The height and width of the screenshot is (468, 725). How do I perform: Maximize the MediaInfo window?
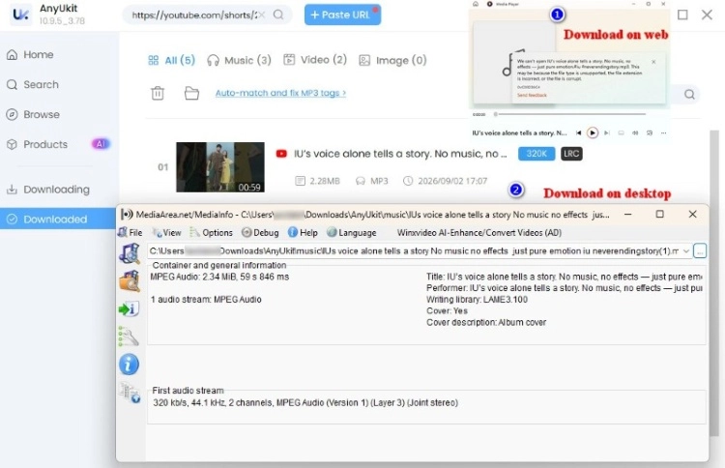coord(660,214)
